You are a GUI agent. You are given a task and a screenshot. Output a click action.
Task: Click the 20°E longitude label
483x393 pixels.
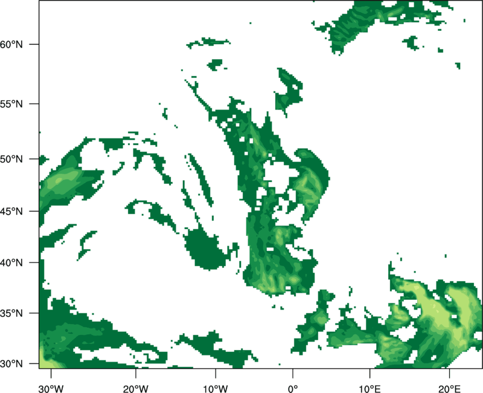click(449, 389)
